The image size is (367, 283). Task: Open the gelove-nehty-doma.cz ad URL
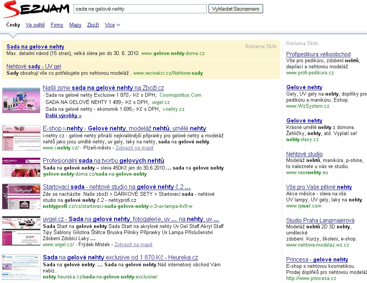(x=173, y=53)
